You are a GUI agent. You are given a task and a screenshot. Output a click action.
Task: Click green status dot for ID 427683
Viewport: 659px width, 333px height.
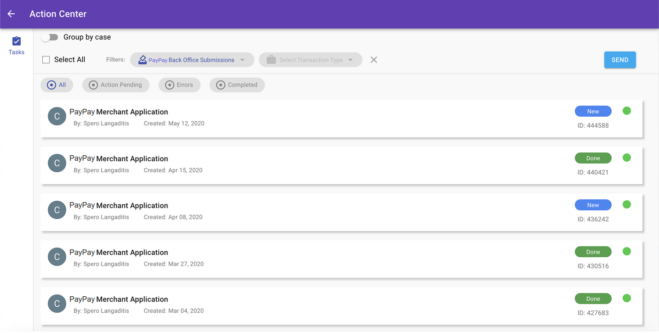(627, 298)
